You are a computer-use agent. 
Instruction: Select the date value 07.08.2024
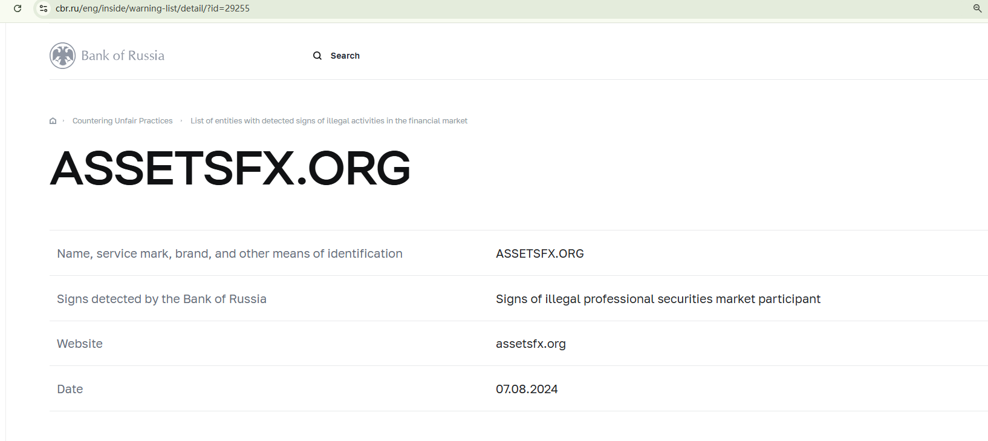point(527,389)
